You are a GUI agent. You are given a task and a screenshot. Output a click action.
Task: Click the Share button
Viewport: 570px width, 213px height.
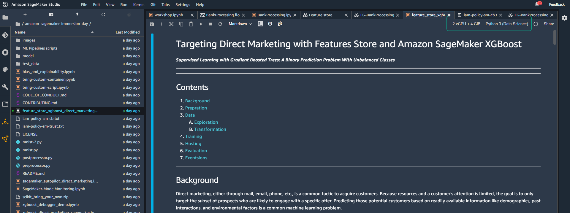click(x=549, y=24)
